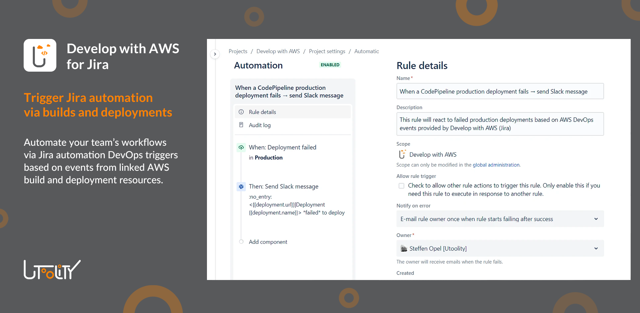Click the Audit log document icon
Viewport: 640px width, 313px height.
pos(241,125)
